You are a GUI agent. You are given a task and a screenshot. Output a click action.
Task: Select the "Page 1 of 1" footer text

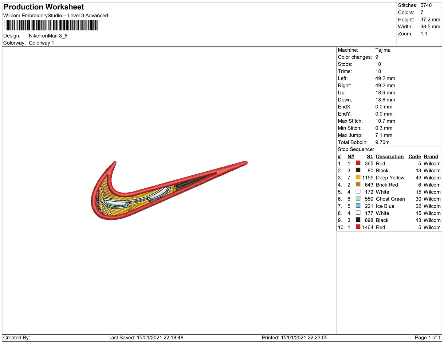pos(428,338)
